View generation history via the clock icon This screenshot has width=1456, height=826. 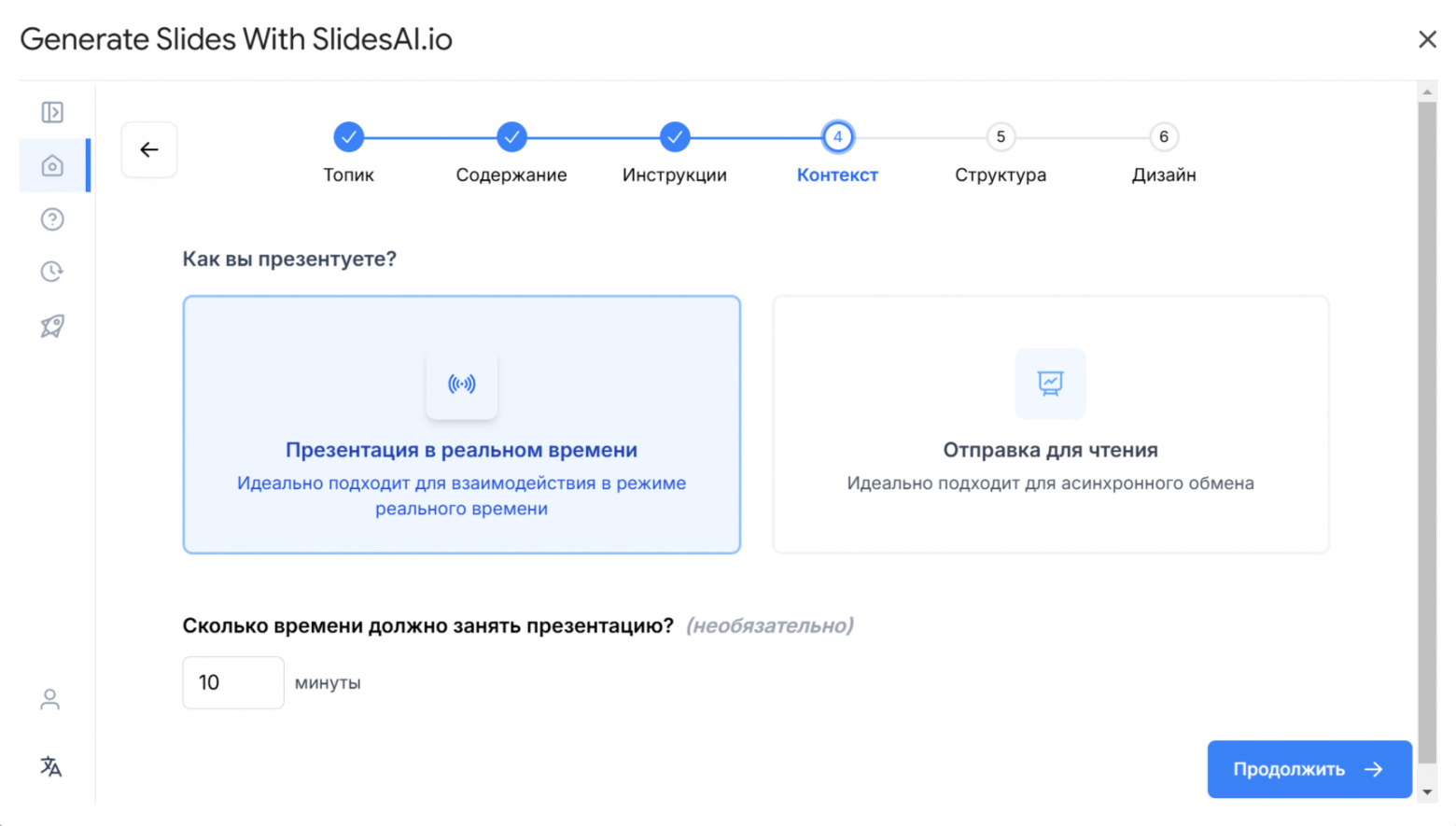point(51,271)
